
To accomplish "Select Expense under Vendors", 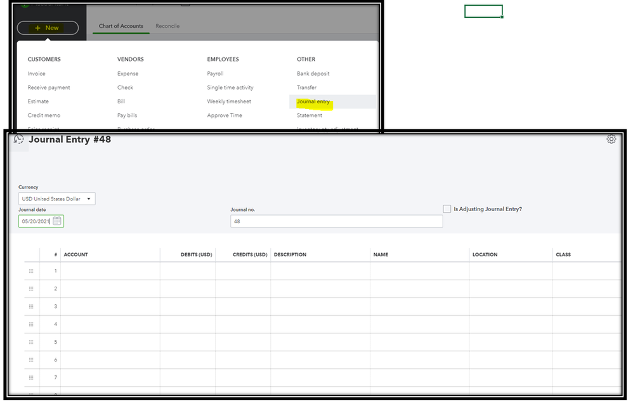I will (128, 74).
